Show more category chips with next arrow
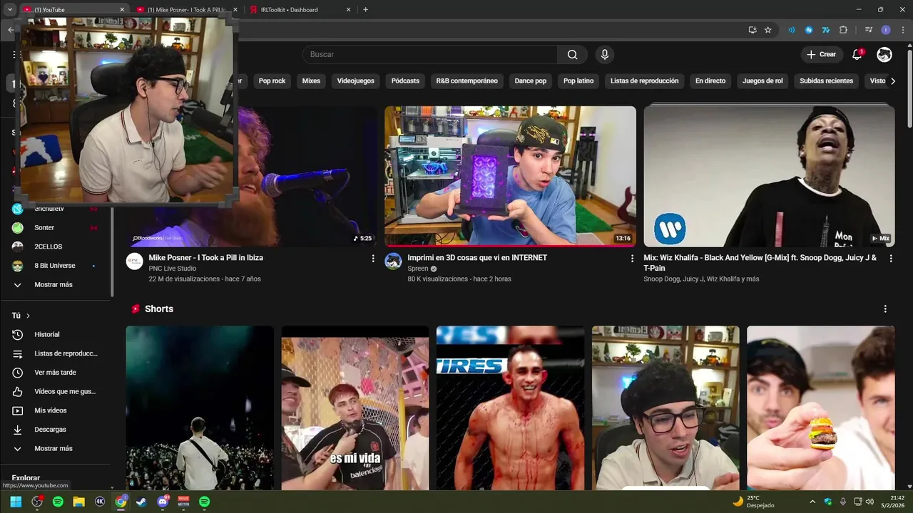The image size is (913, 513). pos(893,81)
